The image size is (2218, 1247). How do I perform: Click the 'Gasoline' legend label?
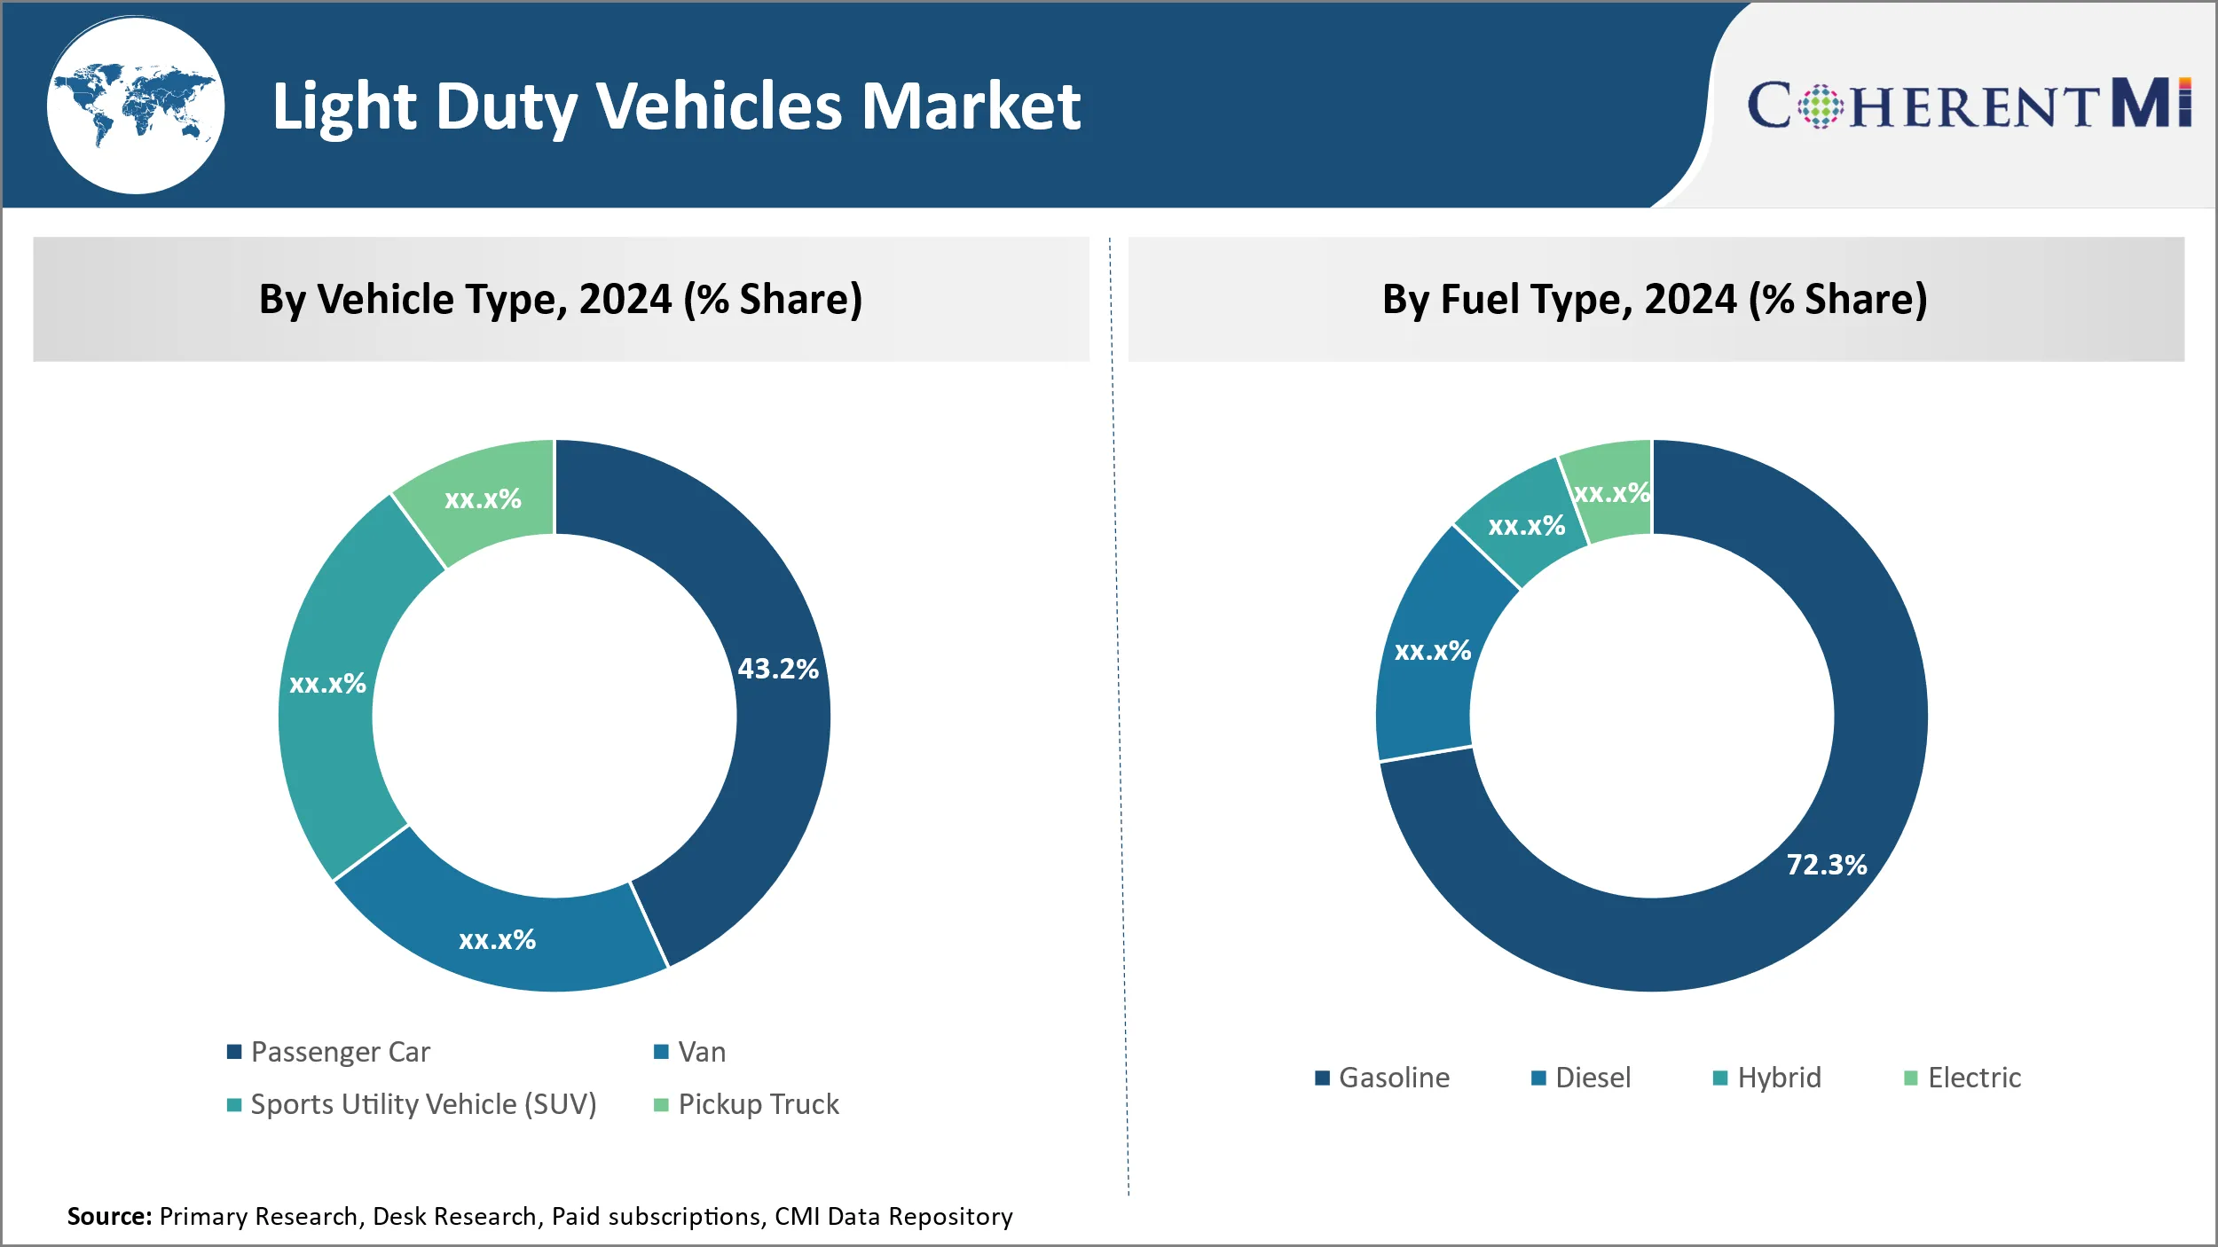pos(1394,1078)
